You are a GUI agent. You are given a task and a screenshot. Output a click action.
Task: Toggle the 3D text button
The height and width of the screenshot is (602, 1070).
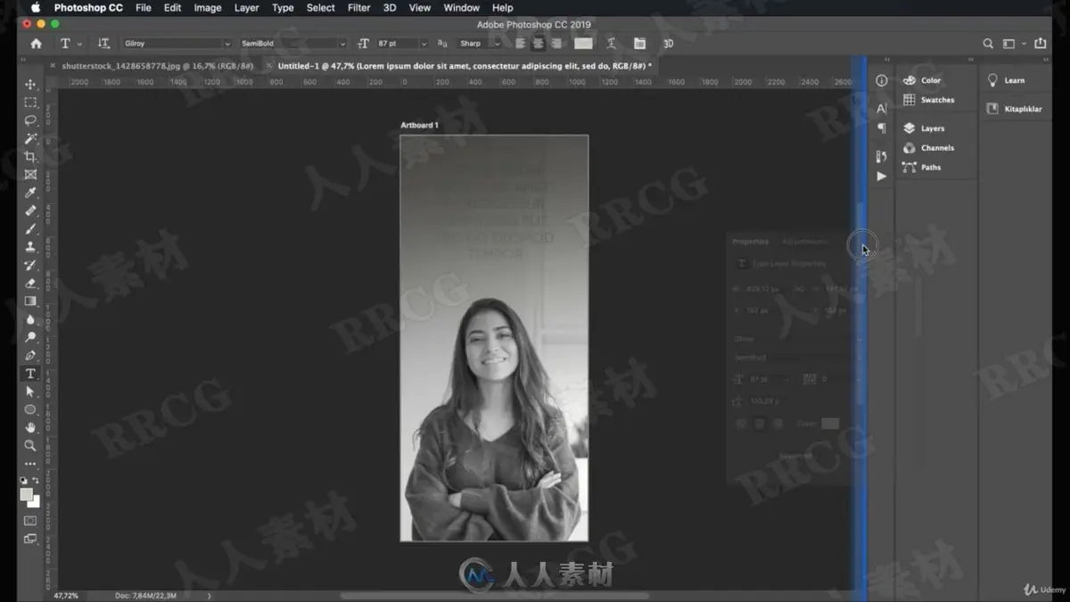click(x=668, y=43)
